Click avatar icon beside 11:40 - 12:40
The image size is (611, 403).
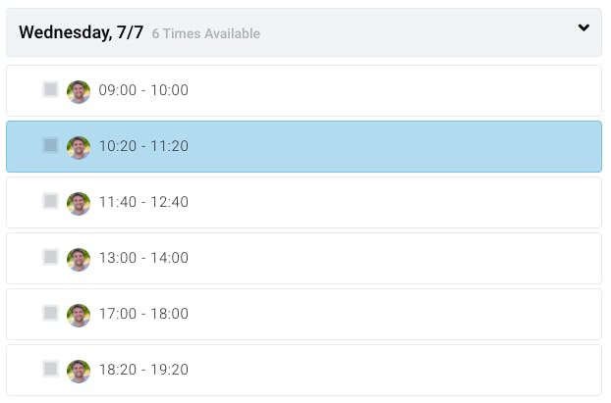click(79, 204)
